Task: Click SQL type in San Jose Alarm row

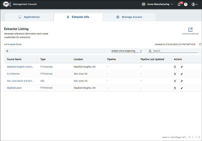Action: click(x=42, y=81)
